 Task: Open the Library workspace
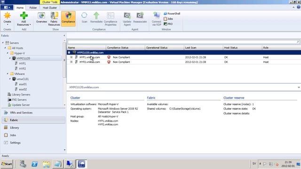point(33,128)
